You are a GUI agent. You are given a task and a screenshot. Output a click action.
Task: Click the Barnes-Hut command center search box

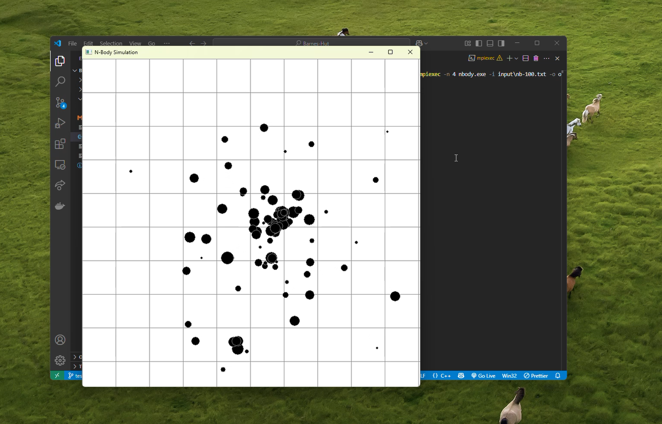[x=311, y=43]
